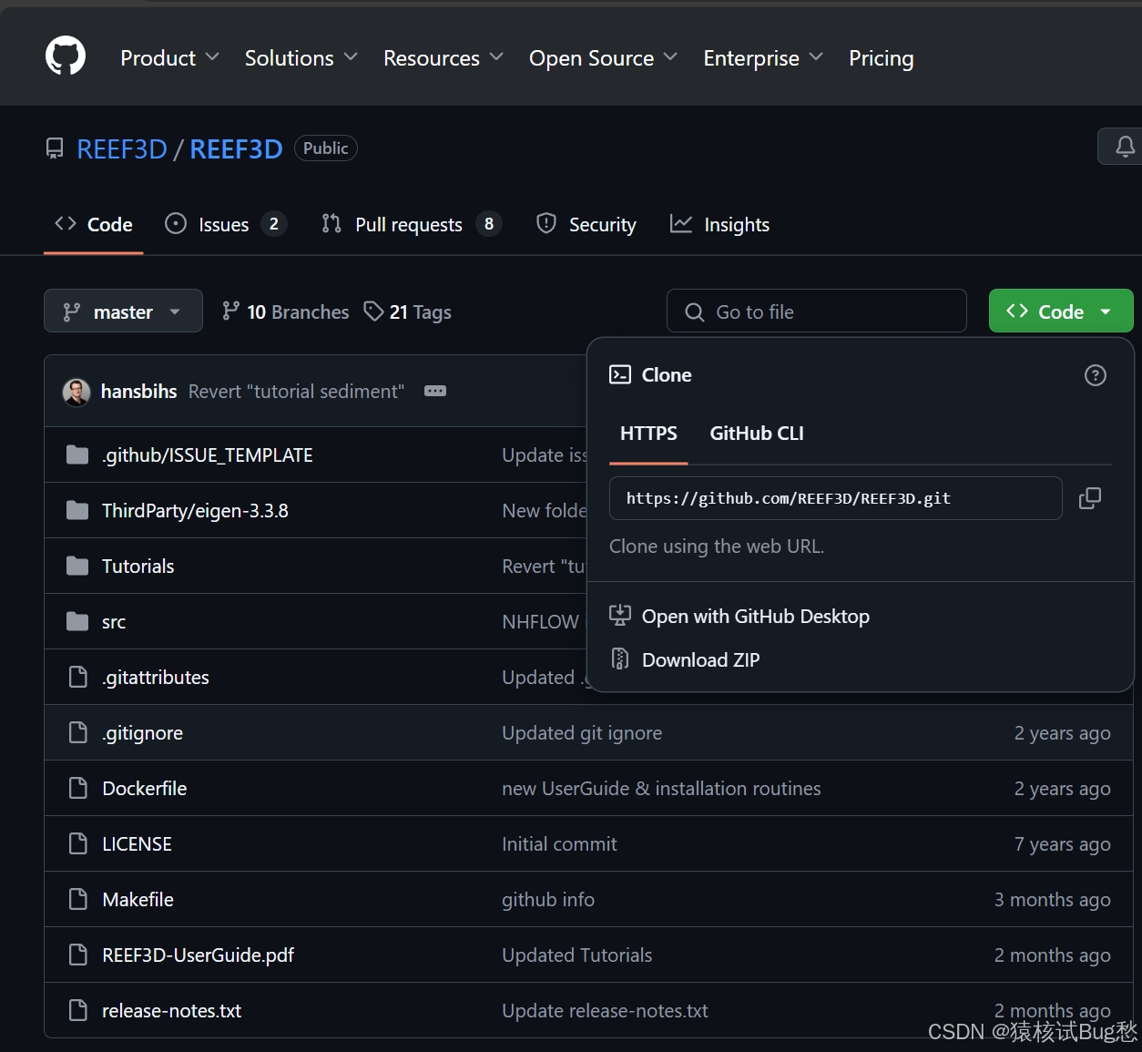Click the GitHub octocat logo

click(x=66, y=56)
